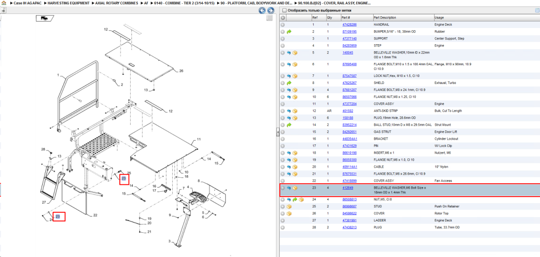
Task: Click package icon for STUD row
Action: pyautogui.click(x=289, y=206)
